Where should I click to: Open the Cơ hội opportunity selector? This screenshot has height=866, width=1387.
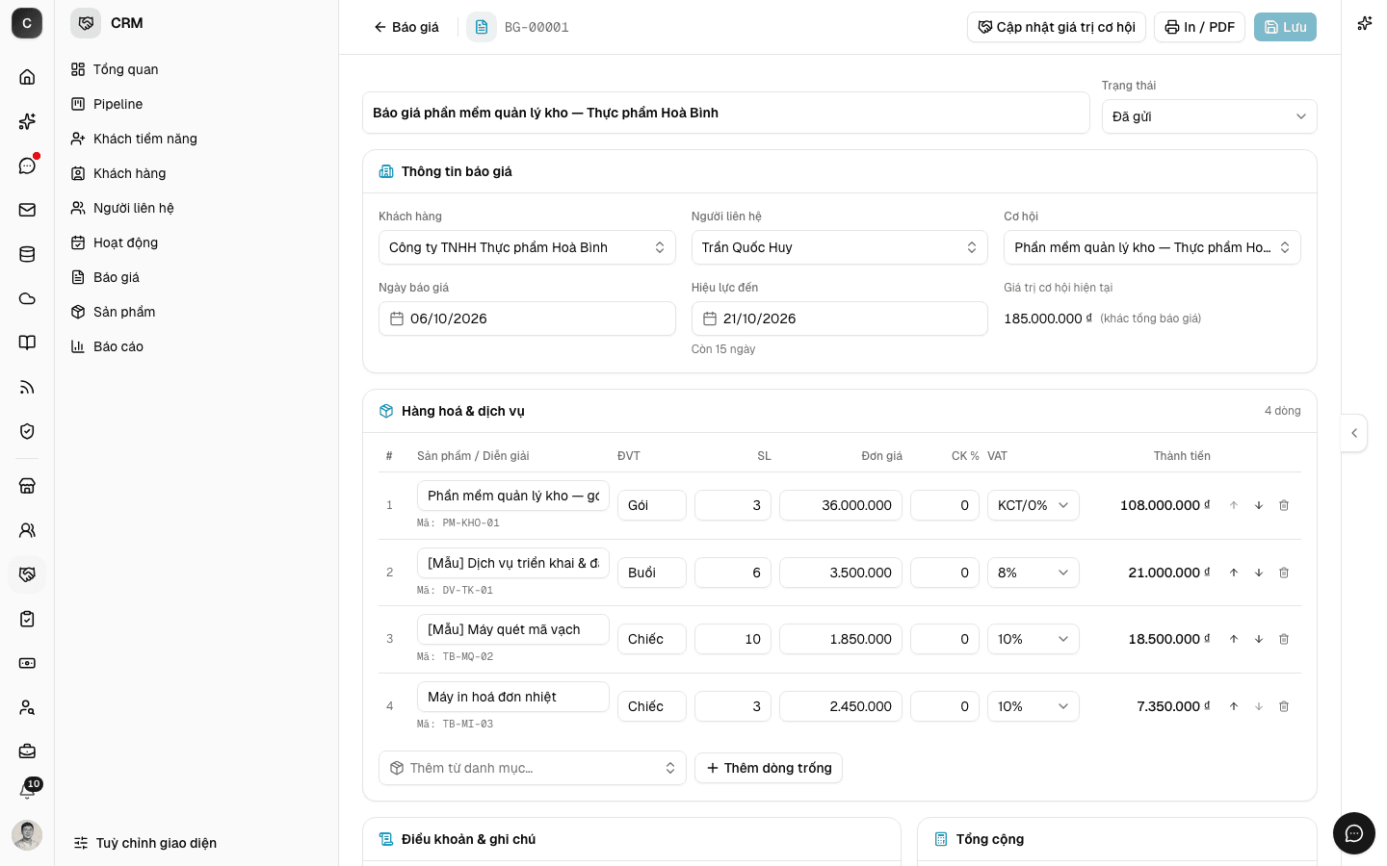point(1152,247)
